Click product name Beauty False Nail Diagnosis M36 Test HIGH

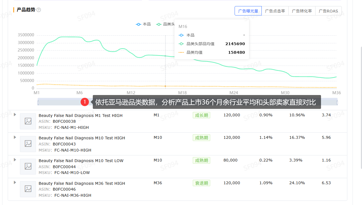pyautogui.click(x=82, y=183)
